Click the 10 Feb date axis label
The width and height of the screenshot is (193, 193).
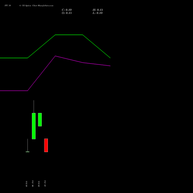[x=45, y=183]
